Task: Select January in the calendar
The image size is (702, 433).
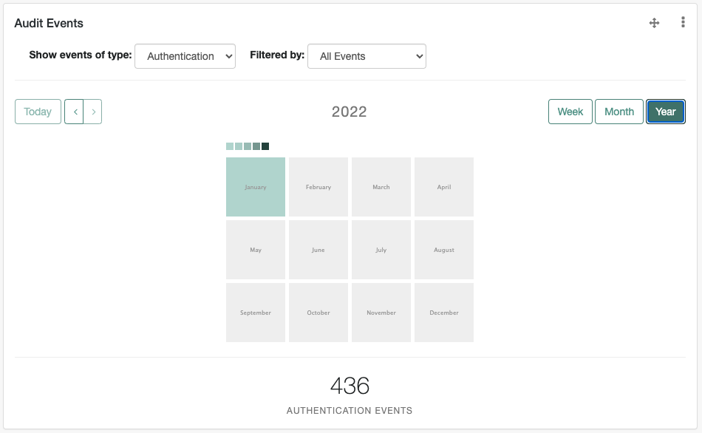Action: click(255, 187)
